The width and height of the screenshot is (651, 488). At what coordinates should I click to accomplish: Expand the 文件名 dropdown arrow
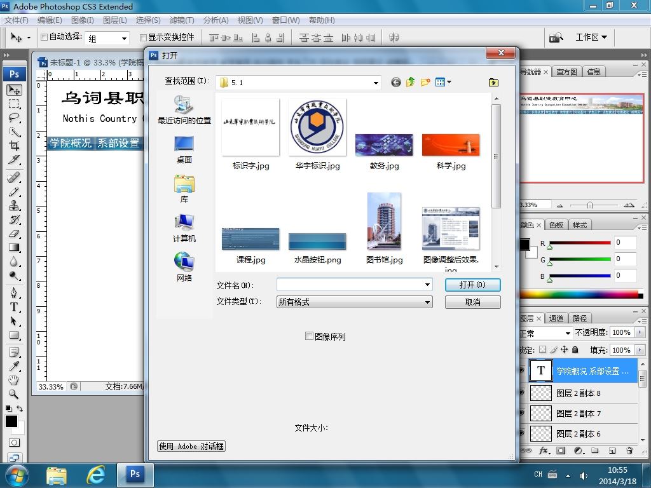[427, 285]
